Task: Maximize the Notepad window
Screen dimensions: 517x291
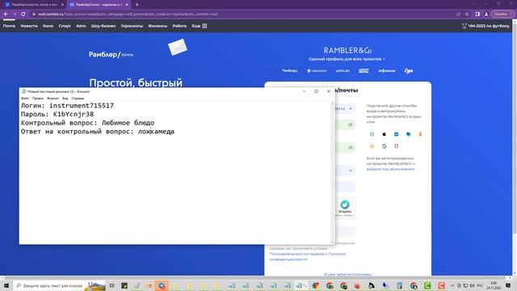Action: (x=316, y=91)
